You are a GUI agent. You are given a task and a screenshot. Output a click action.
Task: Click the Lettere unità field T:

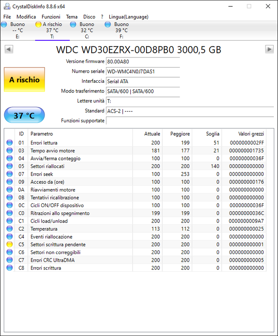[x=143, y=101]
